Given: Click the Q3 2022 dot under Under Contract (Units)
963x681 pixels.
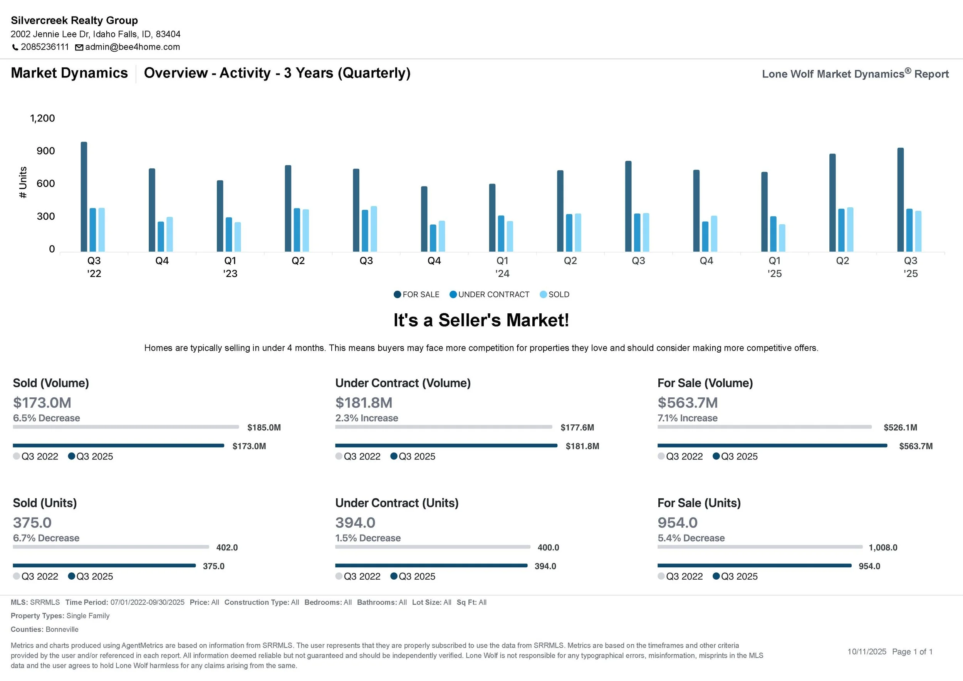Looking at the screenshot, I should 339,576.
